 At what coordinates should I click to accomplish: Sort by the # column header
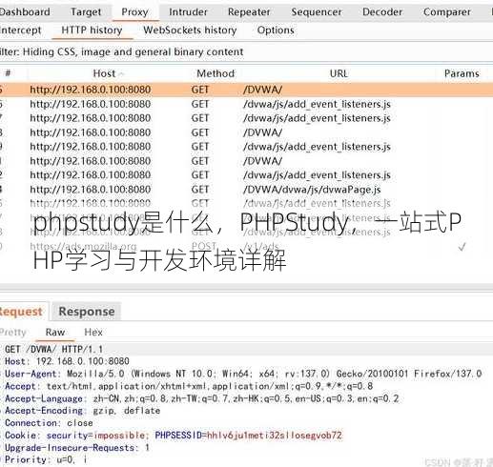tap(9, 73)
